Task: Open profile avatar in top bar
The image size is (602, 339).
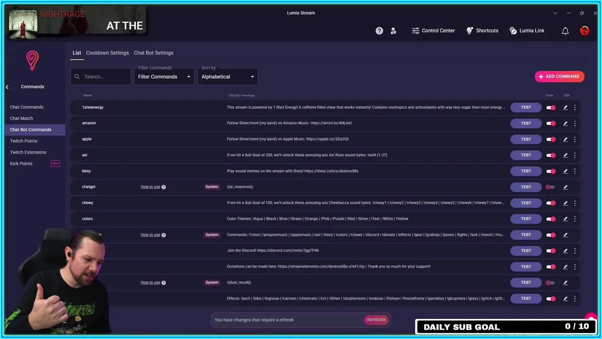Action: (x=585, y=31)
